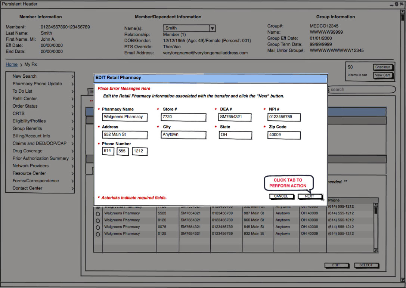
Task: Click the "932 Main St" address cell
Action: pyautogui.click(x=254, y=233)
